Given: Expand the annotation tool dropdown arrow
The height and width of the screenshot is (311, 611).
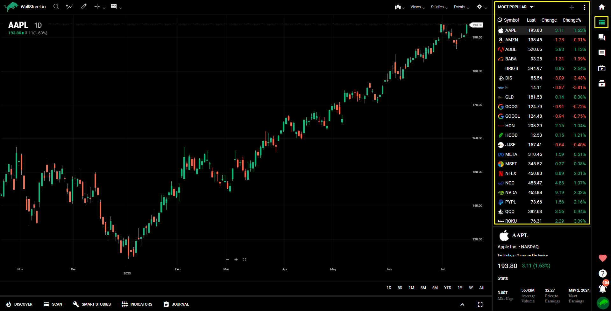Looking at the screenshot, I should [x=121, y=8].
